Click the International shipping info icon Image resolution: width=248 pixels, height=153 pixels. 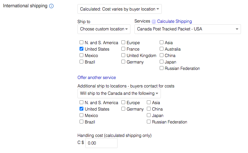(51, 6)
